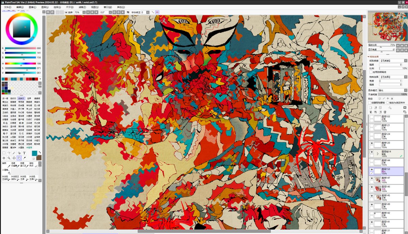
Task: Adjust the 不透明度 opacity slider
Action: (393, 94)
